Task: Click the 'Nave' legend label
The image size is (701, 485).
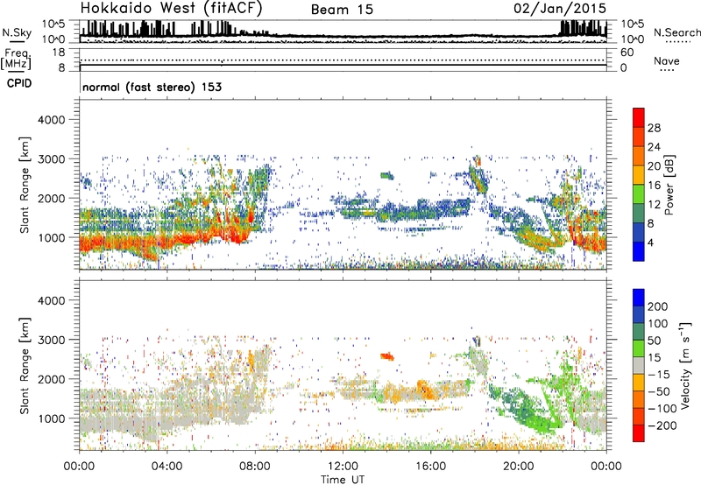Action: tap(667, 60)
